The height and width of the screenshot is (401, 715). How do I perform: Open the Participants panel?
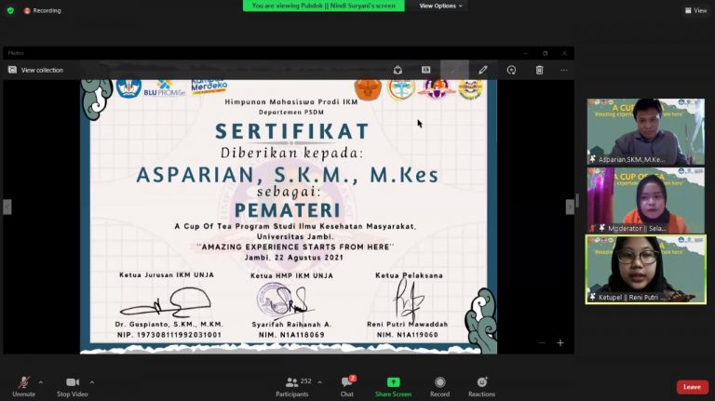point(292,386)
